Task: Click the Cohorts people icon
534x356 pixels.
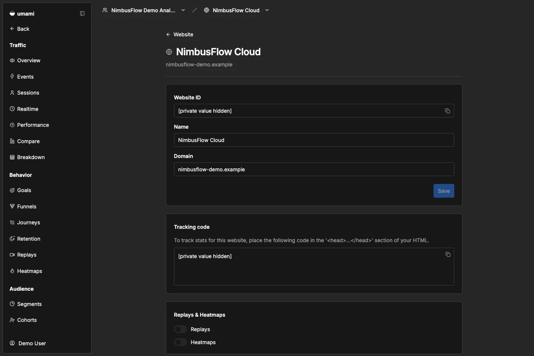Action: 12,320
